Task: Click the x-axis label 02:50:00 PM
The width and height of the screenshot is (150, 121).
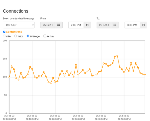Action: pos(124,119)
